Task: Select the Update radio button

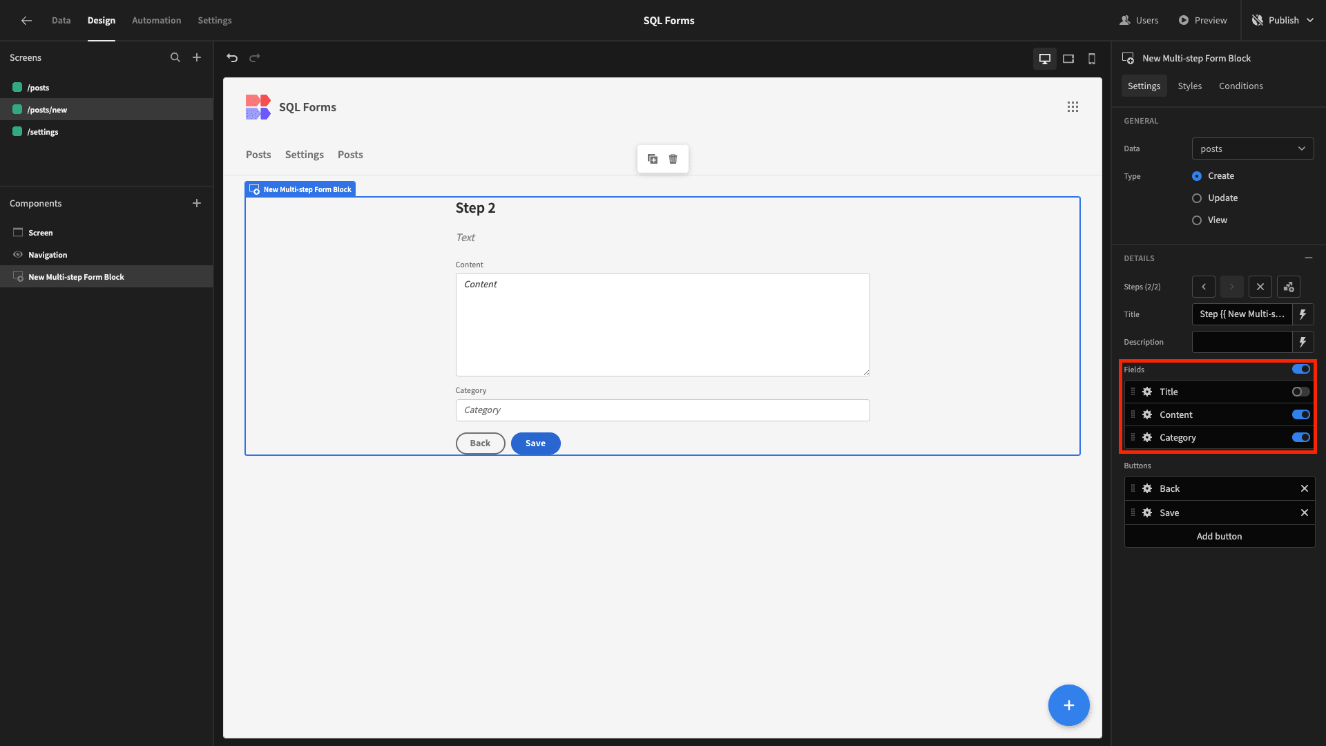Action: (1197, 198)
